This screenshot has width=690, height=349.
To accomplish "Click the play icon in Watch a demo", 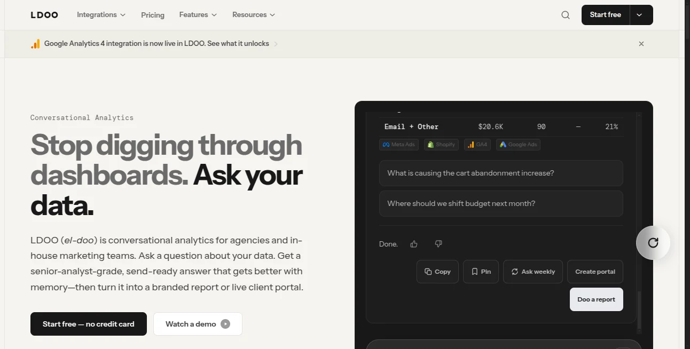I will 225,324.
